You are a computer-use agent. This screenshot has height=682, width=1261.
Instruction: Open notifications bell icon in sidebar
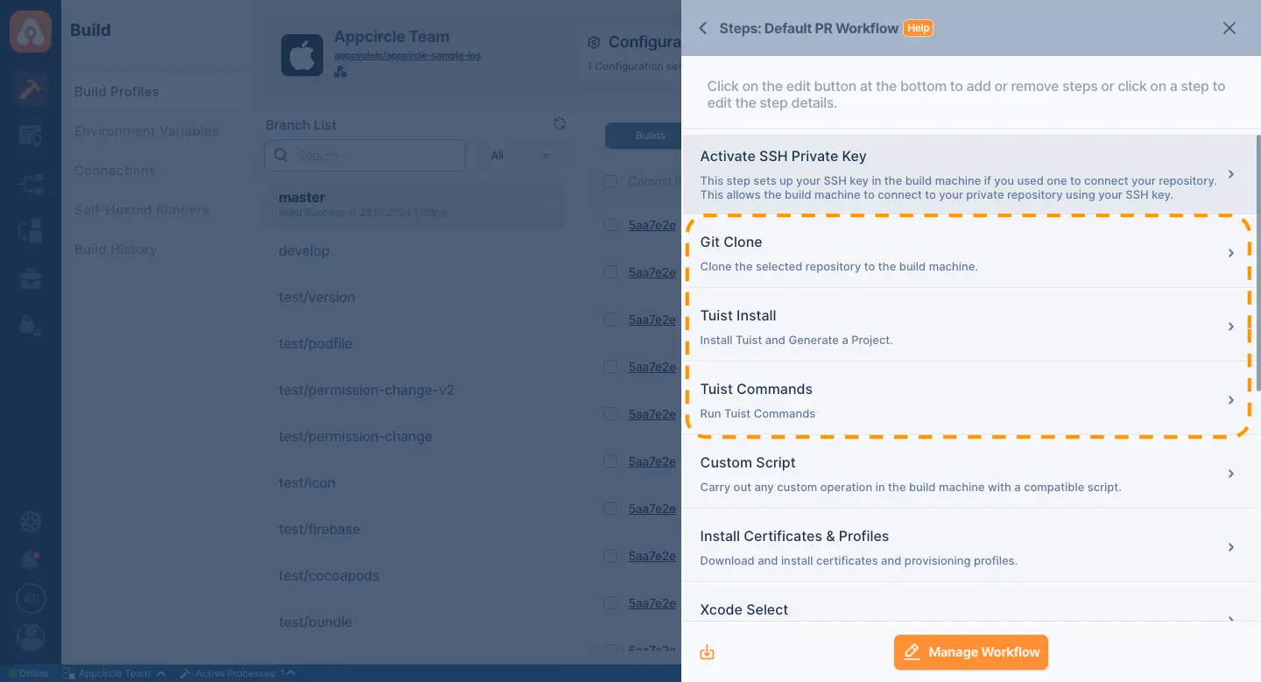tap(31, 559)
